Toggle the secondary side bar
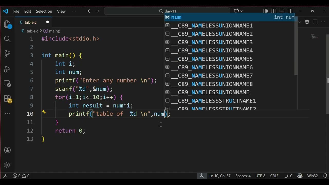The height and width of the screenshot is (185, 329). click(x=290, y=11)
